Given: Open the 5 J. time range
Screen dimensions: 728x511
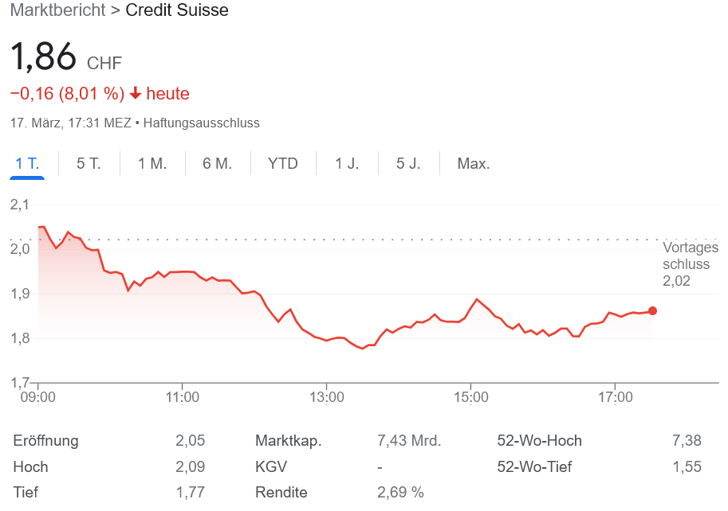Looking at the screenshot, I should tap(409, 163).
